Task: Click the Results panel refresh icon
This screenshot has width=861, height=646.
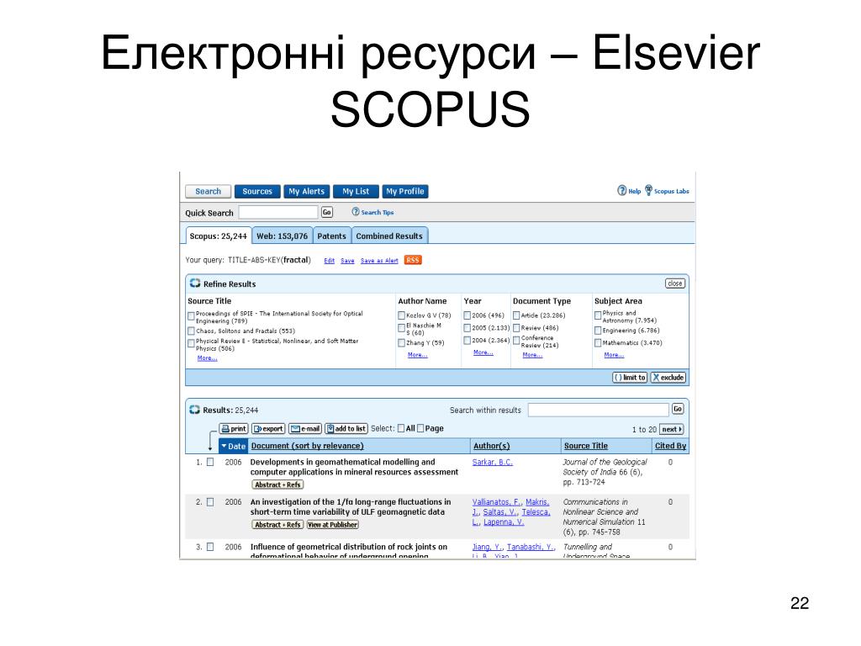Action: [x=194, y=410]
